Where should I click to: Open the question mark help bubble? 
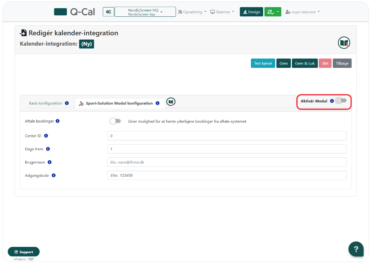pyautogui.click(x=356, y=249)
